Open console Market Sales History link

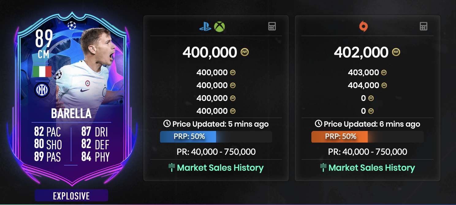point(216,168)
